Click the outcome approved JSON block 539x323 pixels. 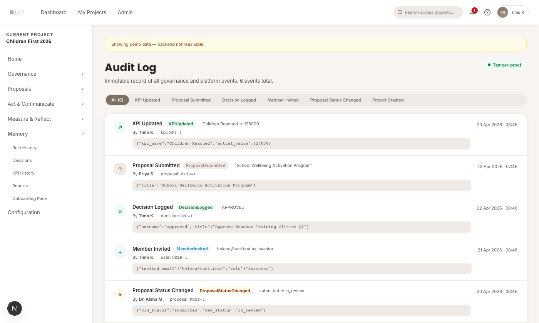tap(301, 227)
